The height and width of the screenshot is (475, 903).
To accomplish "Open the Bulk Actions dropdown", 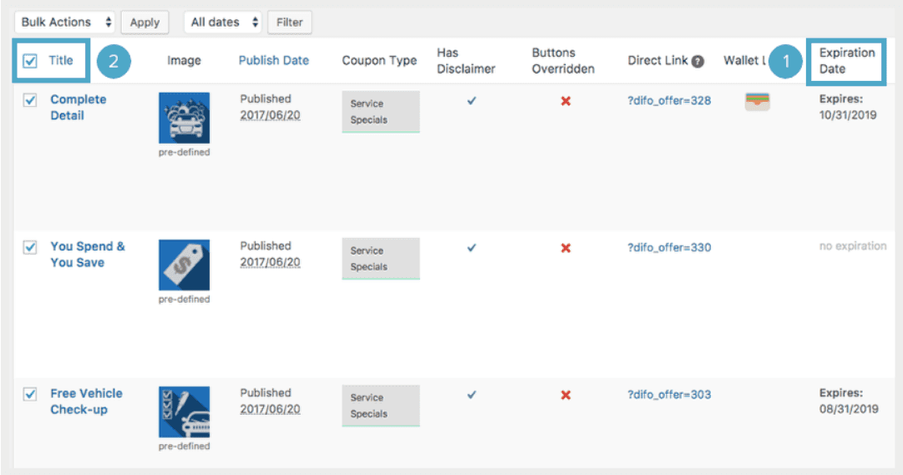I will coord(64,23).
